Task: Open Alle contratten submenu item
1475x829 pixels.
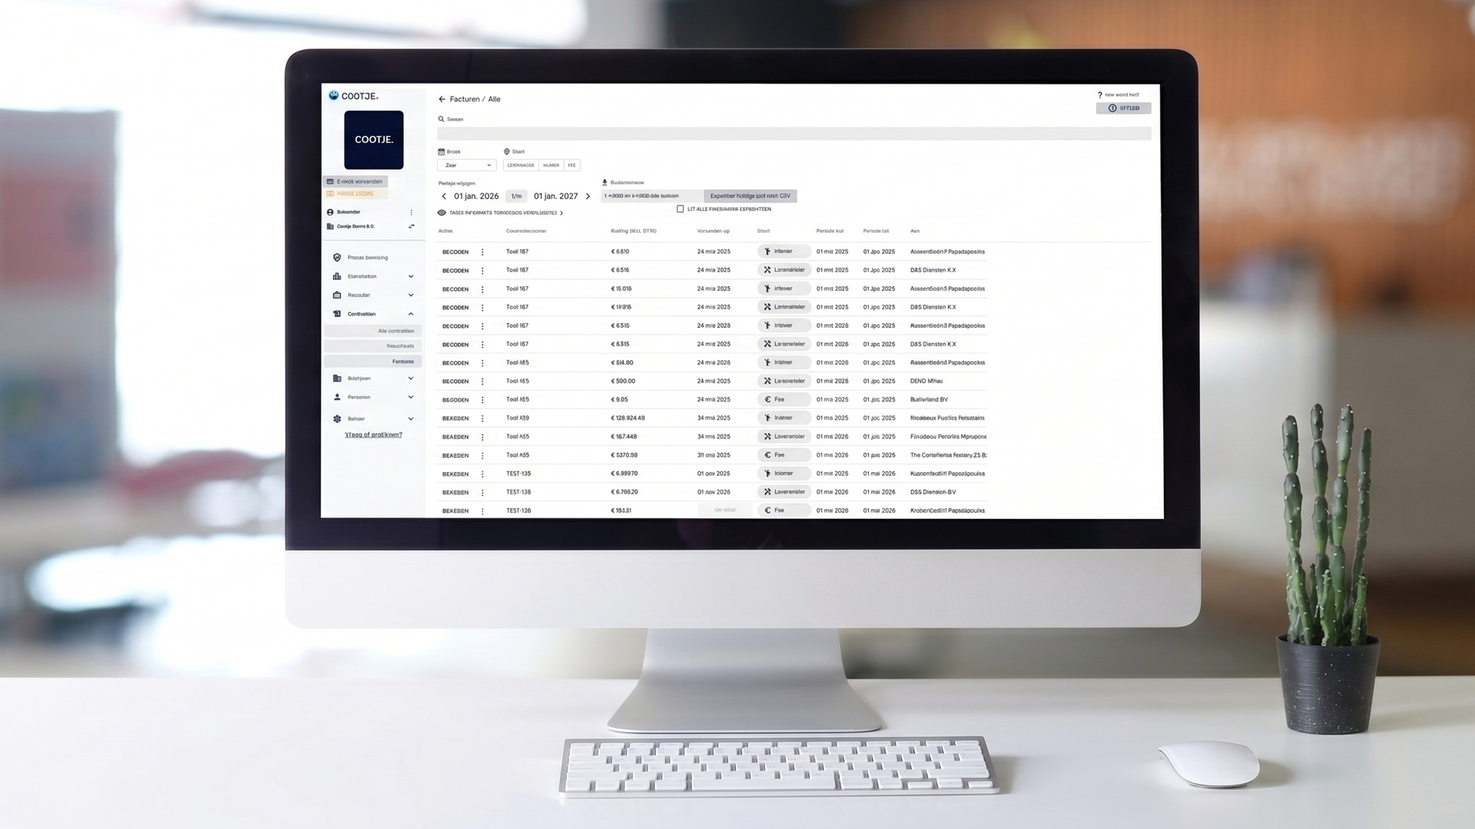Action: point(373,331)
